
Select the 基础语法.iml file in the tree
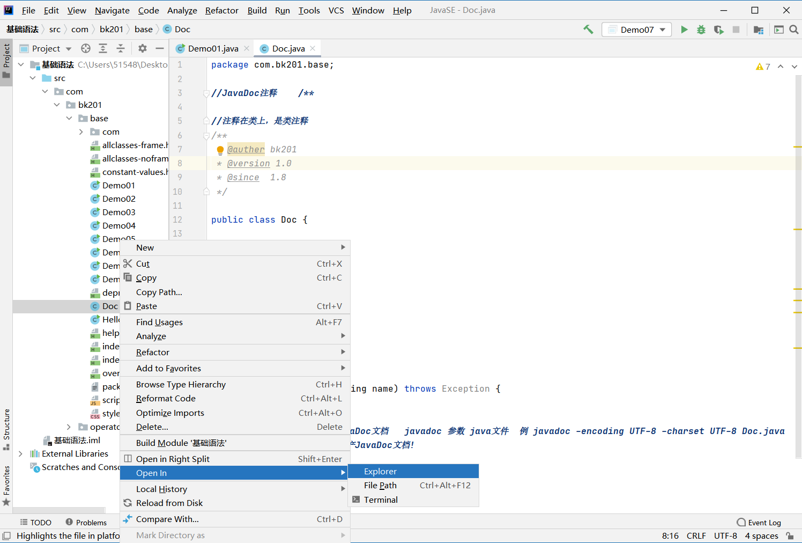[x=71, y=440]
